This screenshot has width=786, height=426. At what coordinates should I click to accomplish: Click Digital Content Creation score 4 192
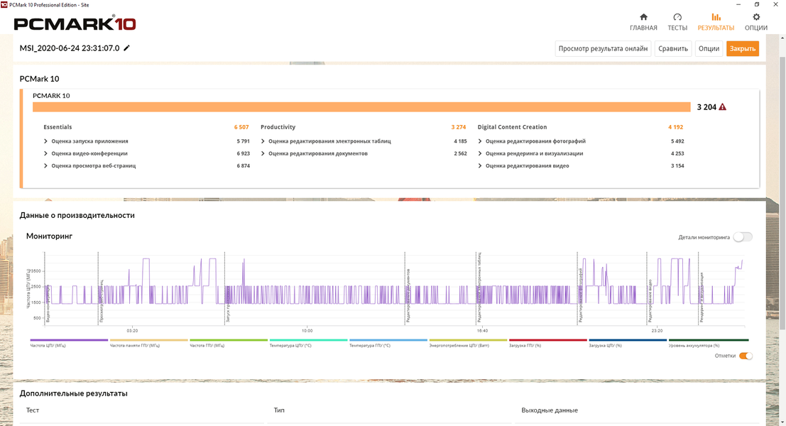coord(675,127)
